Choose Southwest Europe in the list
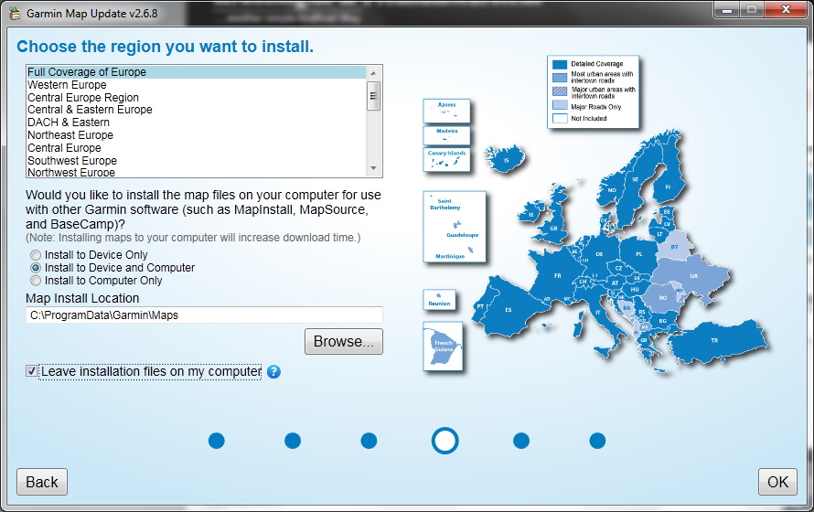The width and height of the screenshot is (814, 512). pos(72,161)
